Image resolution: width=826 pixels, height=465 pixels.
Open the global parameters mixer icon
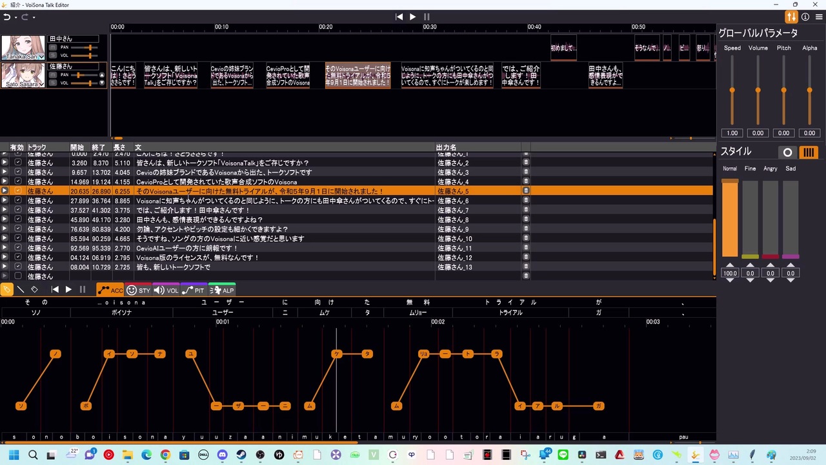791,17
